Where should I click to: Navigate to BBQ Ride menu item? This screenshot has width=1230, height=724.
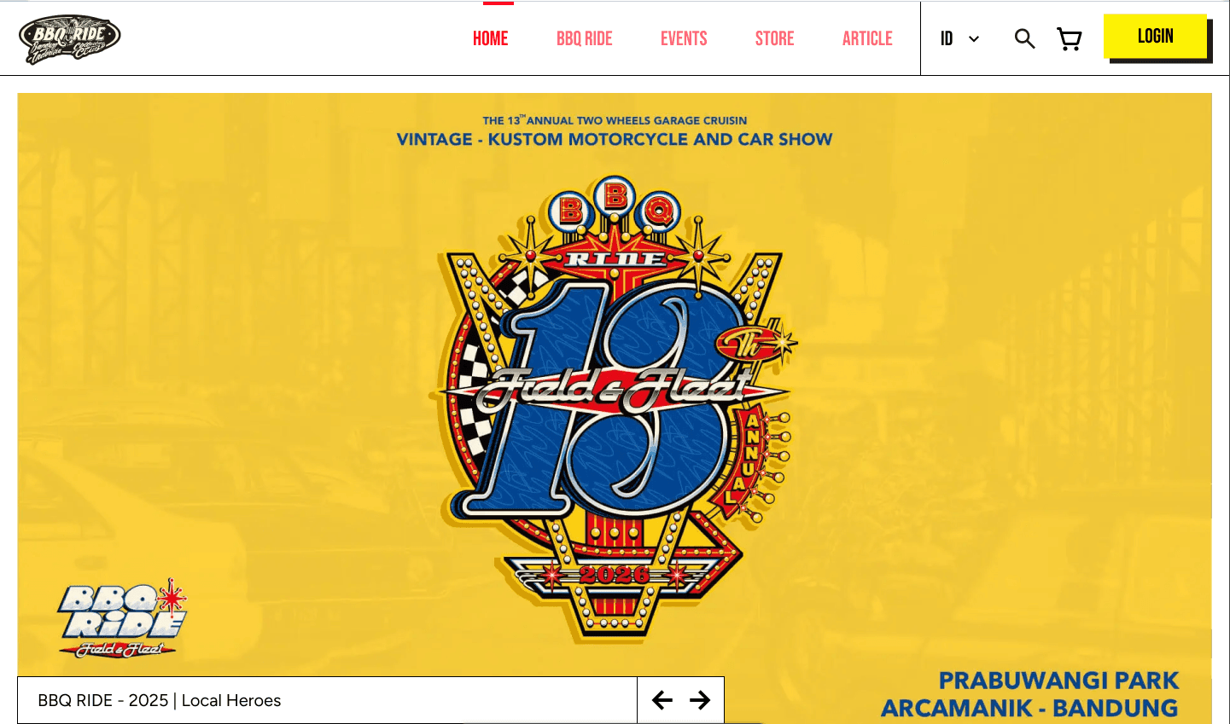[585, 38]
